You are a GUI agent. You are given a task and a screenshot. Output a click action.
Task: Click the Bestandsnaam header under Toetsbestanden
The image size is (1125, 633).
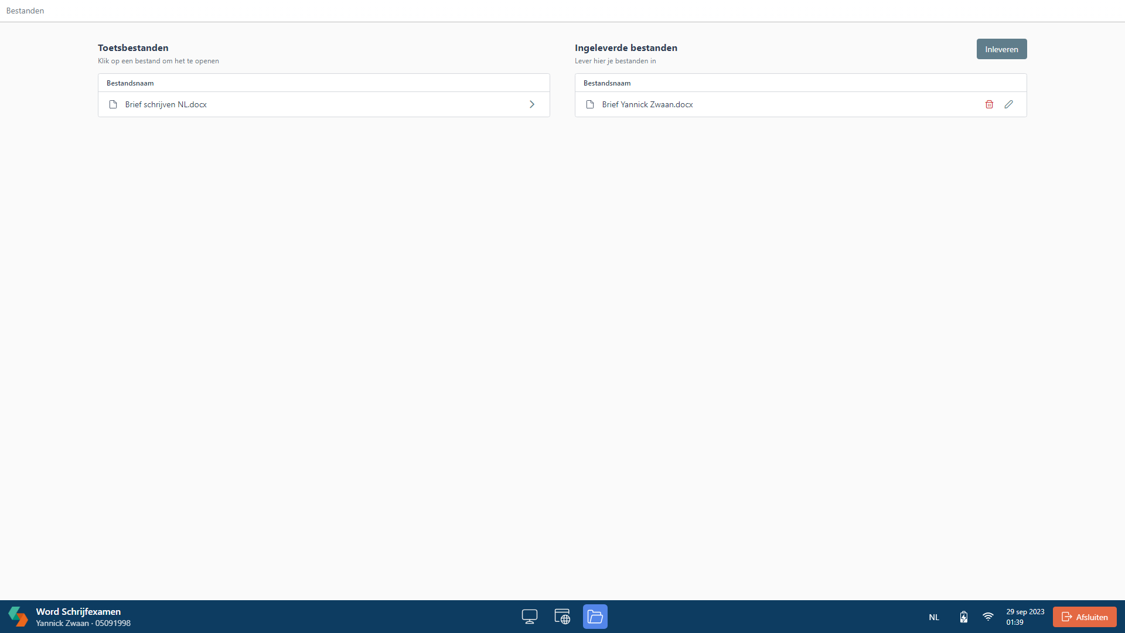tap(130, 83)
